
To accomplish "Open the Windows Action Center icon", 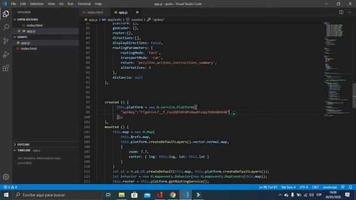I will 347,195.
